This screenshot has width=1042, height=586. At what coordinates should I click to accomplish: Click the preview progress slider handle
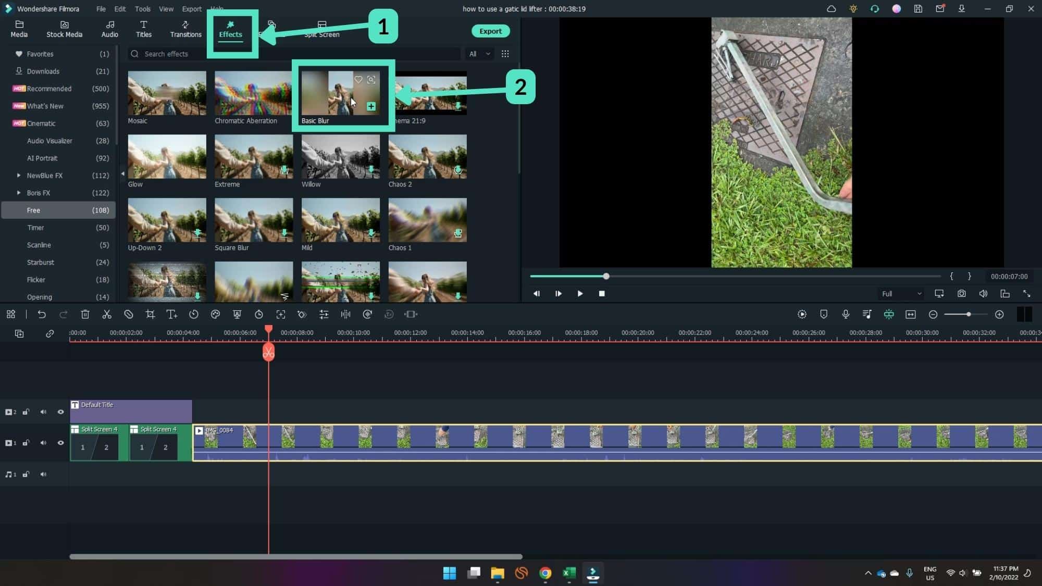pyautogui.click(x=606, y=276)
